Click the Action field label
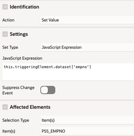The image size is (134, 136). [x=8, y=20]
